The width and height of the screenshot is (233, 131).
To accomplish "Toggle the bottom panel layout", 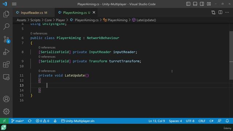I will [x=195, y=4].
